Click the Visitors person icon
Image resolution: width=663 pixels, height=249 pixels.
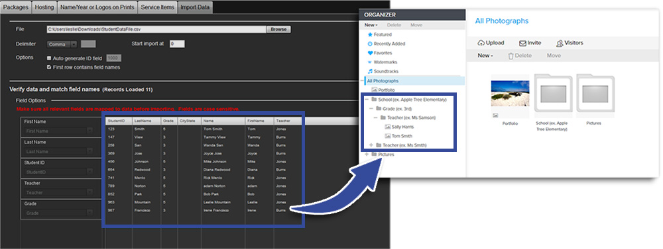[560, 43]
